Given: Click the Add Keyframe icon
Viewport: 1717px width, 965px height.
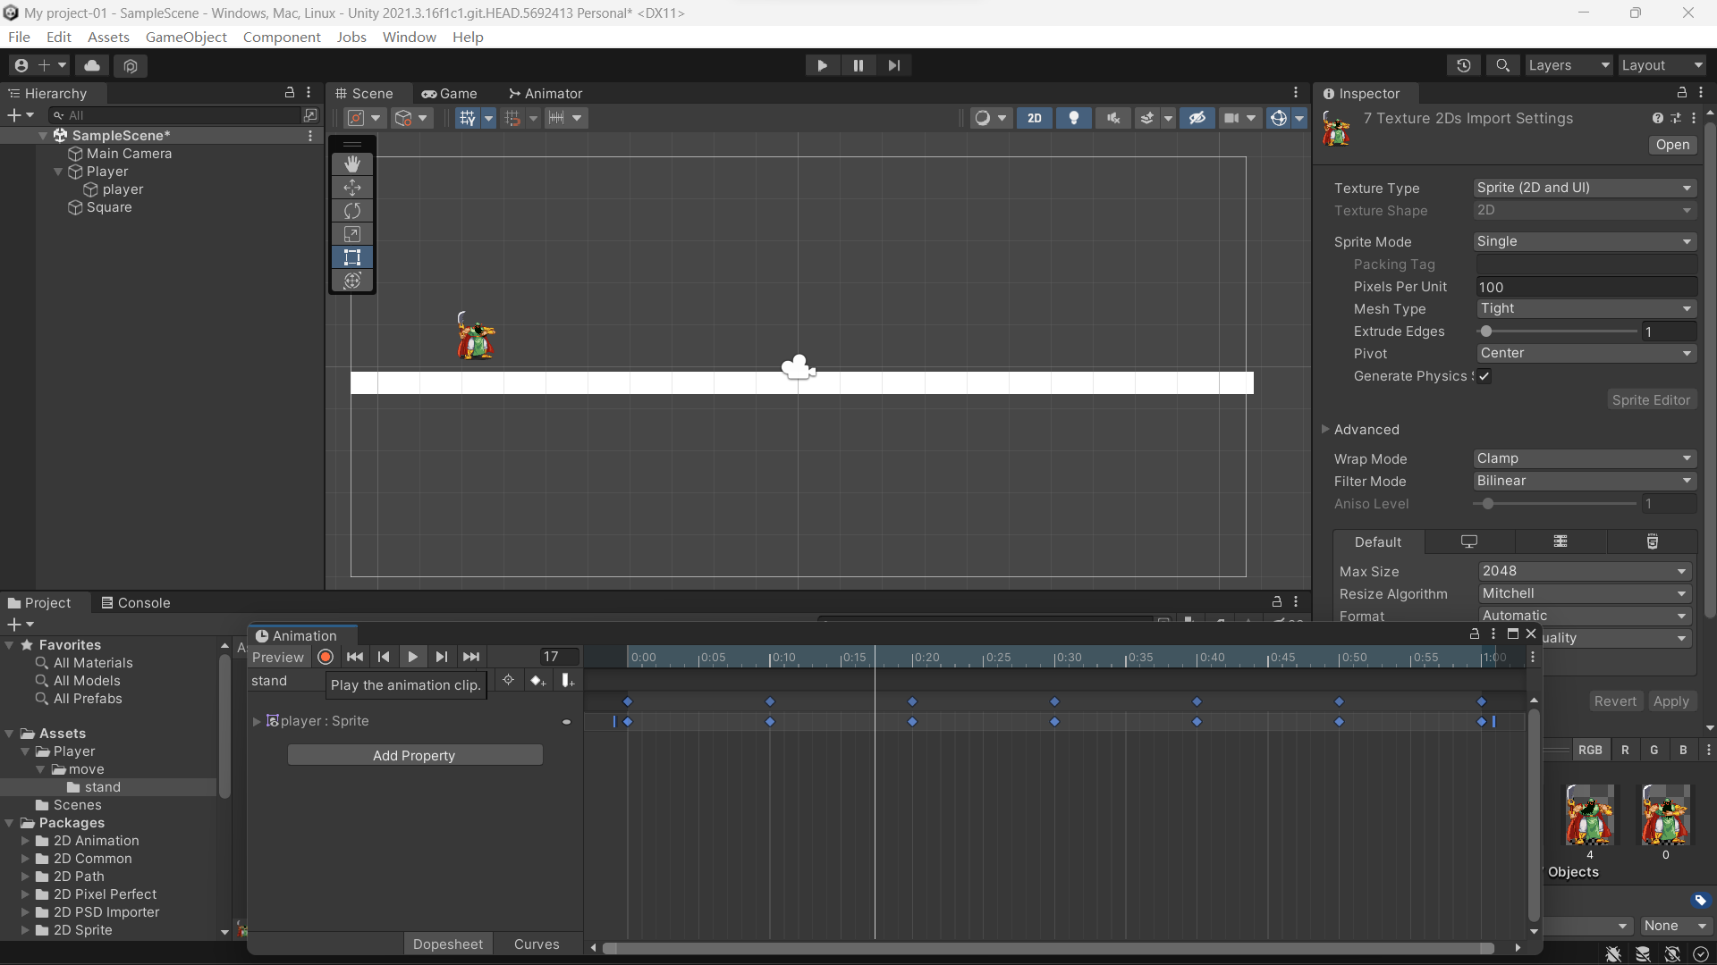Looking at the screenshot, I should [537, 681].
